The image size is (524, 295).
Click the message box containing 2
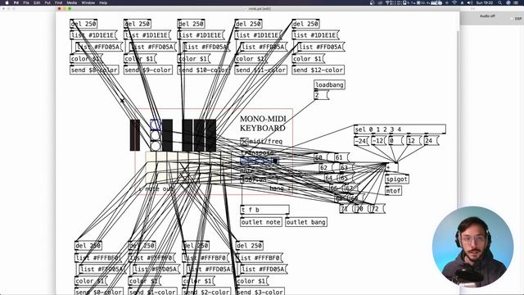click(321, 95)
